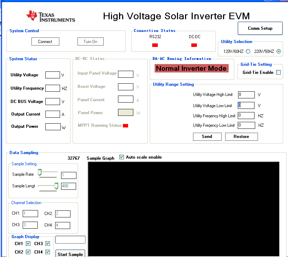Screen dimensions: 288x257
Task: Click the Panel Current field
Action: (126, 99)
